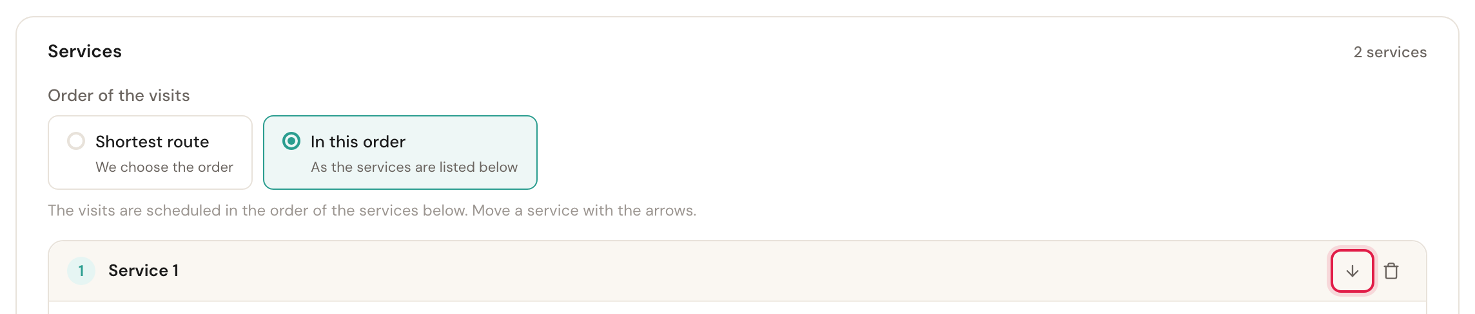Click the Service 1 title

(x=144, y=271)
